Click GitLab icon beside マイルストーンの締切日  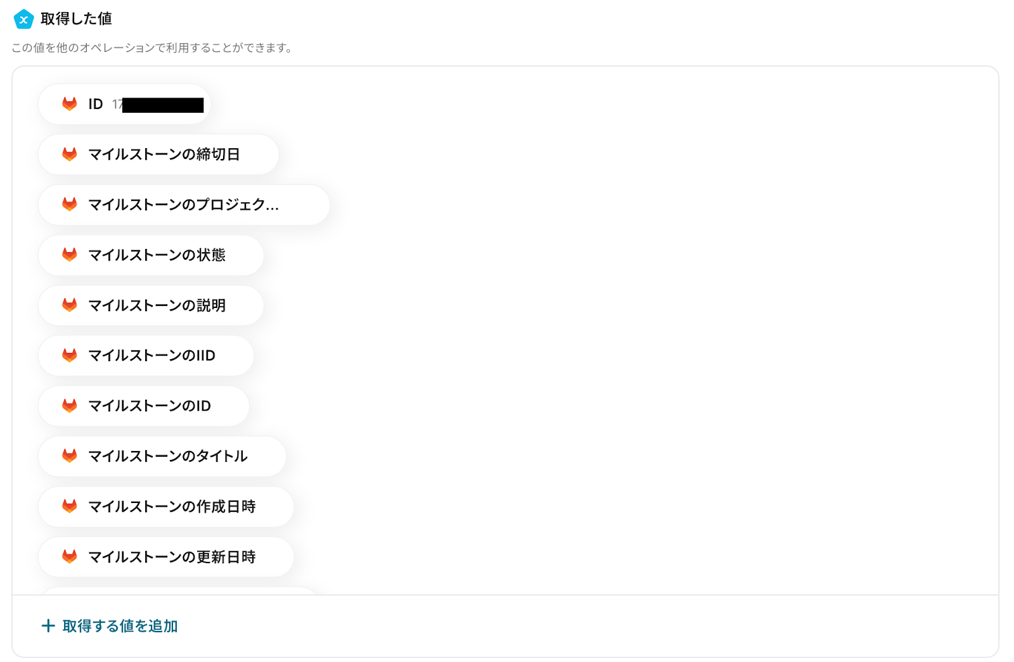click(70, 154)
